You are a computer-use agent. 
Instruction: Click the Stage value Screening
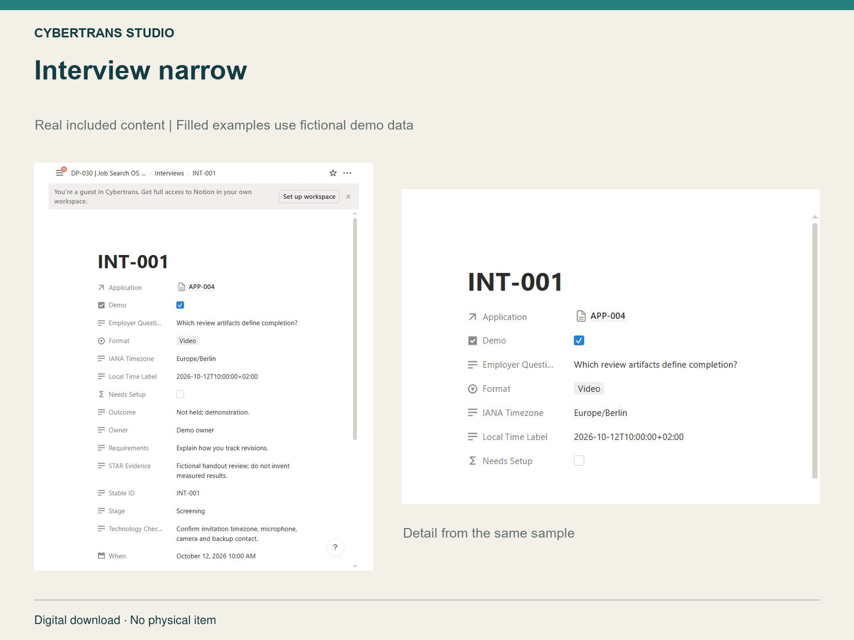(x=191, y=511)
